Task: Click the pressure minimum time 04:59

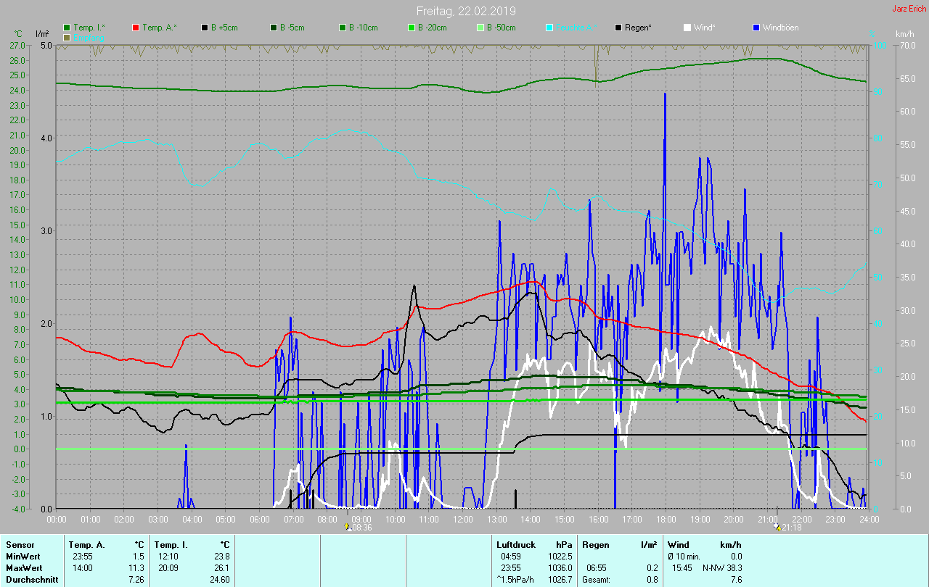Action: point(511,556)
